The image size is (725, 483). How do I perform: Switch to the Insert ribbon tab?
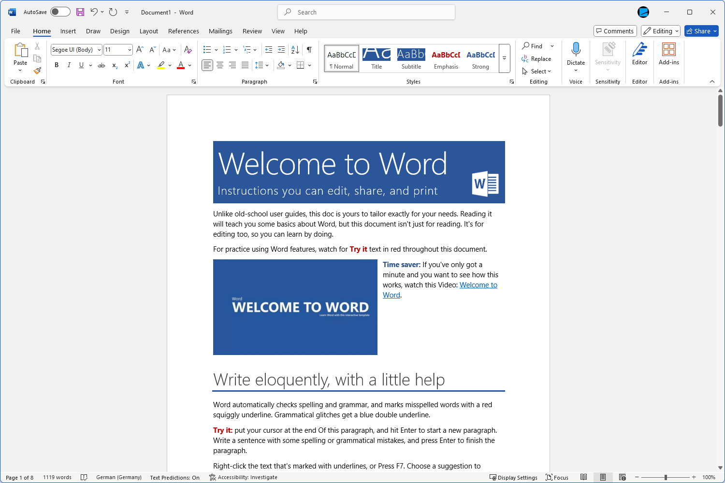(x=68, y=31)
